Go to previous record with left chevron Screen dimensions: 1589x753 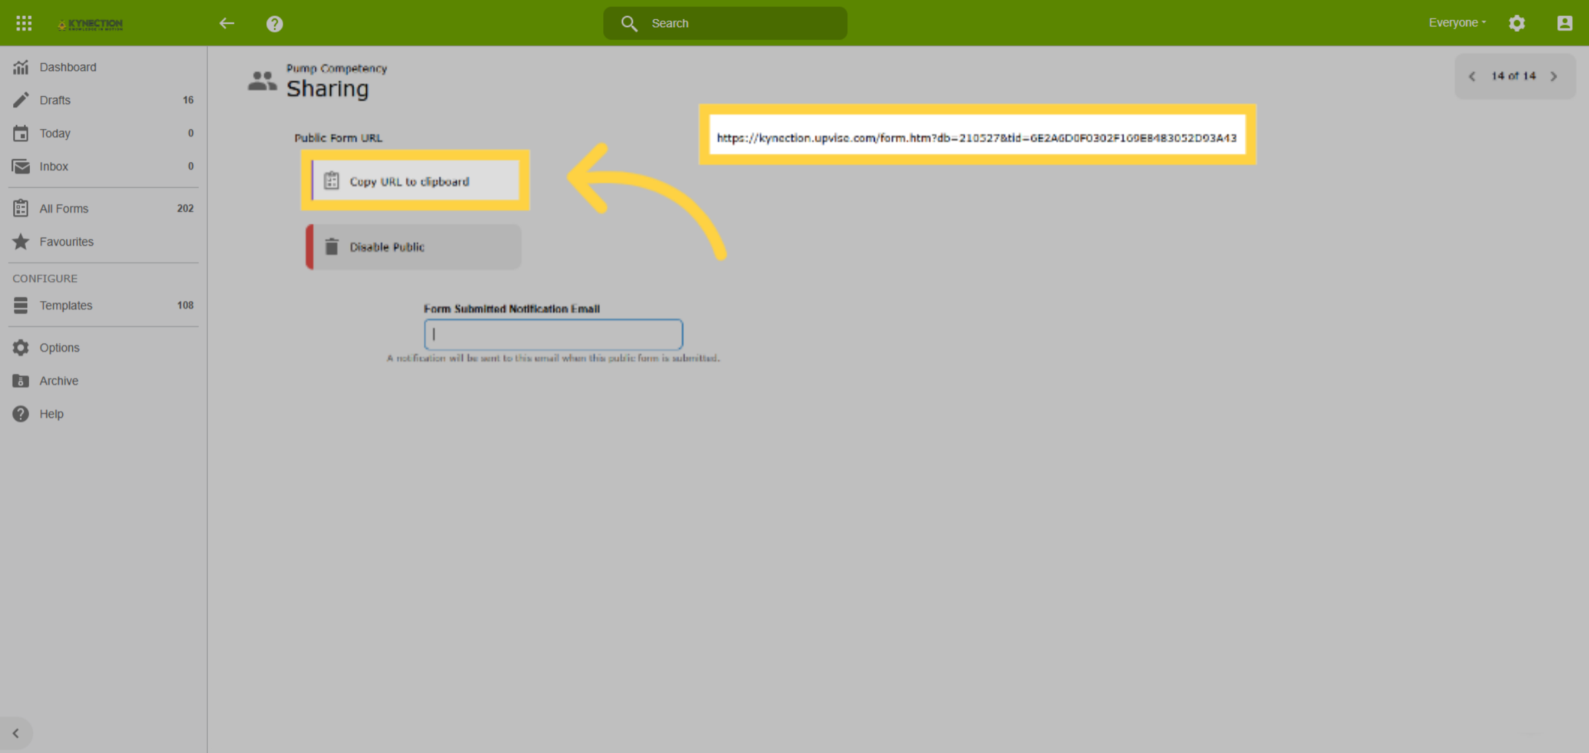[x=1472, y=76]
